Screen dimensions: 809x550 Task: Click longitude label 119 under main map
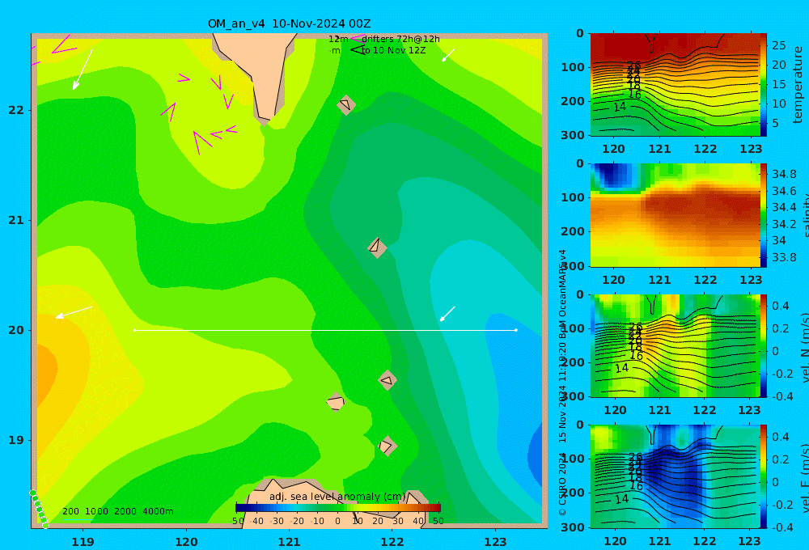click(83, 542)
